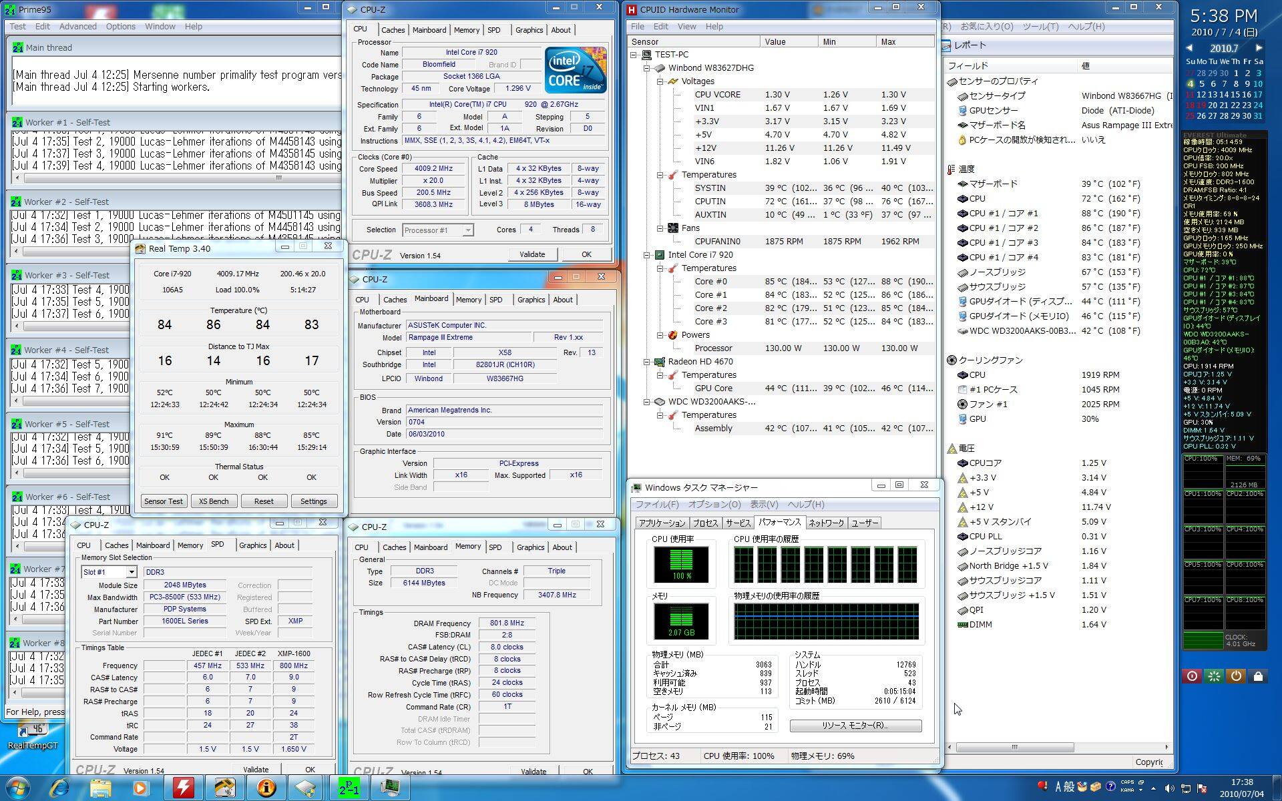The width and height of the screenshot is (1282, 801).
Task: Open Internet Explorer from taskbar
Action: coord(59,788)
